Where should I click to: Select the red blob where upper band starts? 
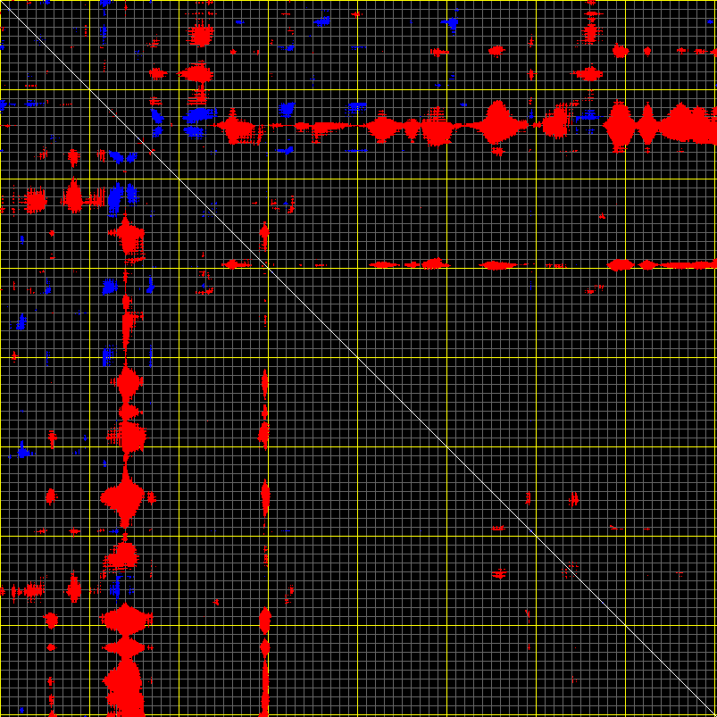pyautogui.click(x=238, y=128)
